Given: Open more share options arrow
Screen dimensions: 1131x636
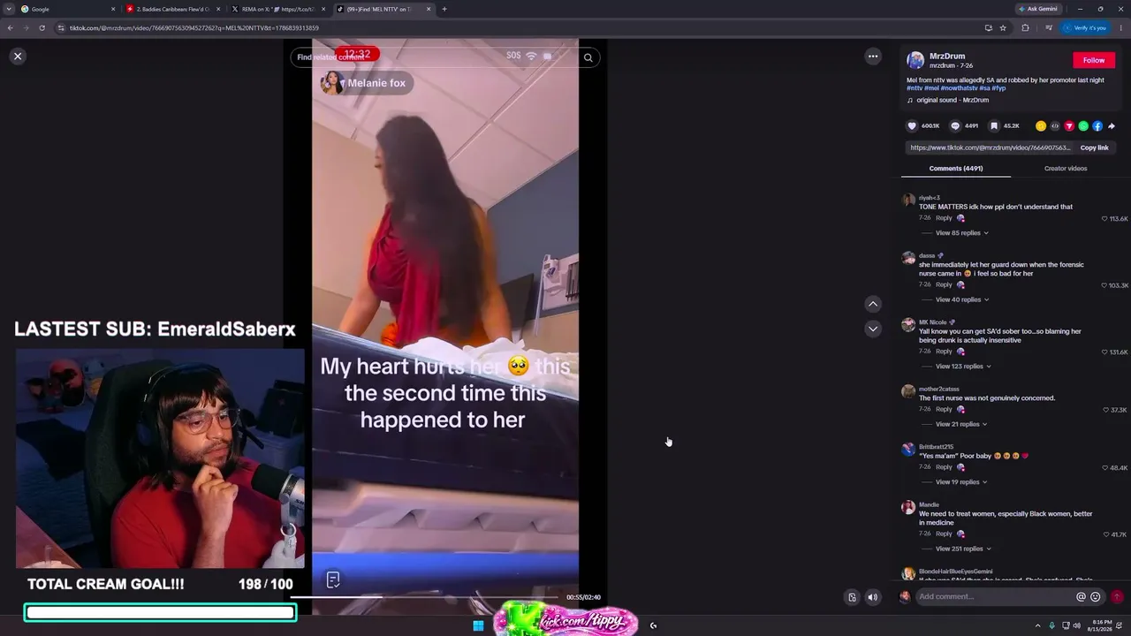Looking at the screenshot, I should pos(1112,126).
